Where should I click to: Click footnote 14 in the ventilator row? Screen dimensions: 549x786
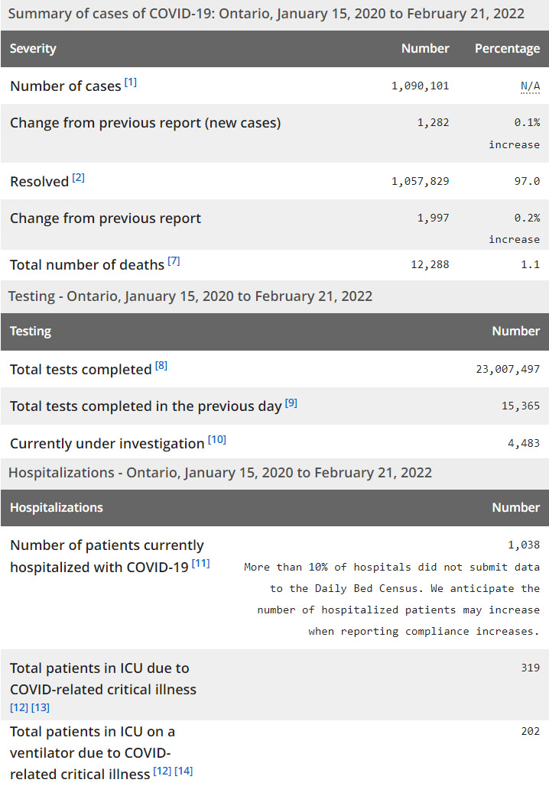click(x=184, y=771)
